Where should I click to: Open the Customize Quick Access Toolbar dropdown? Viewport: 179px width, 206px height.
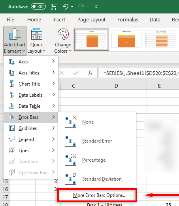tap(96, 7)
